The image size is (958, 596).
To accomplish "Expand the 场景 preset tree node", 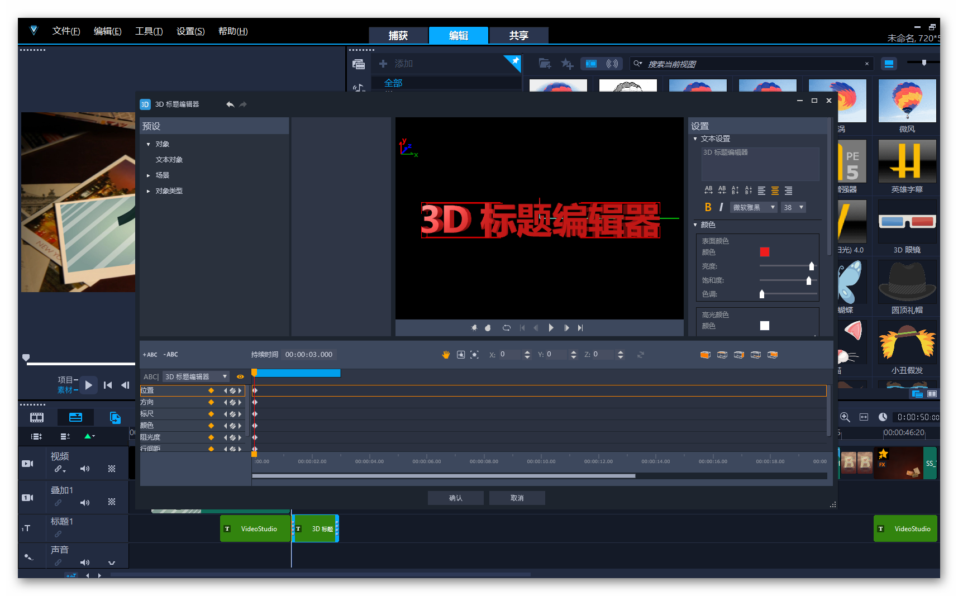I will [x=149, y=175].
